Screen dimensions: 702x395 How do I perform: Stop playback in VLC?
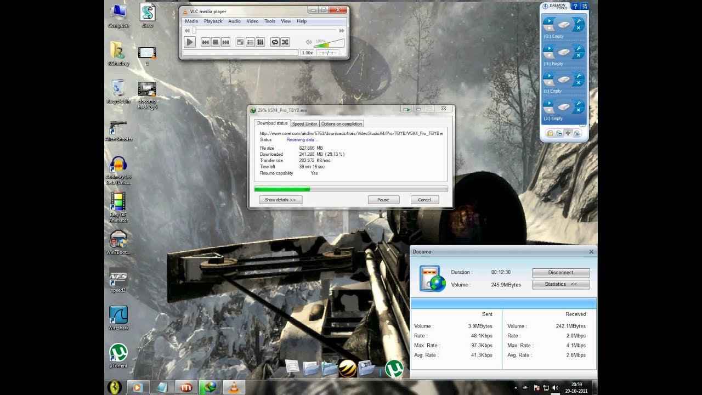click(x=216, y=42)
